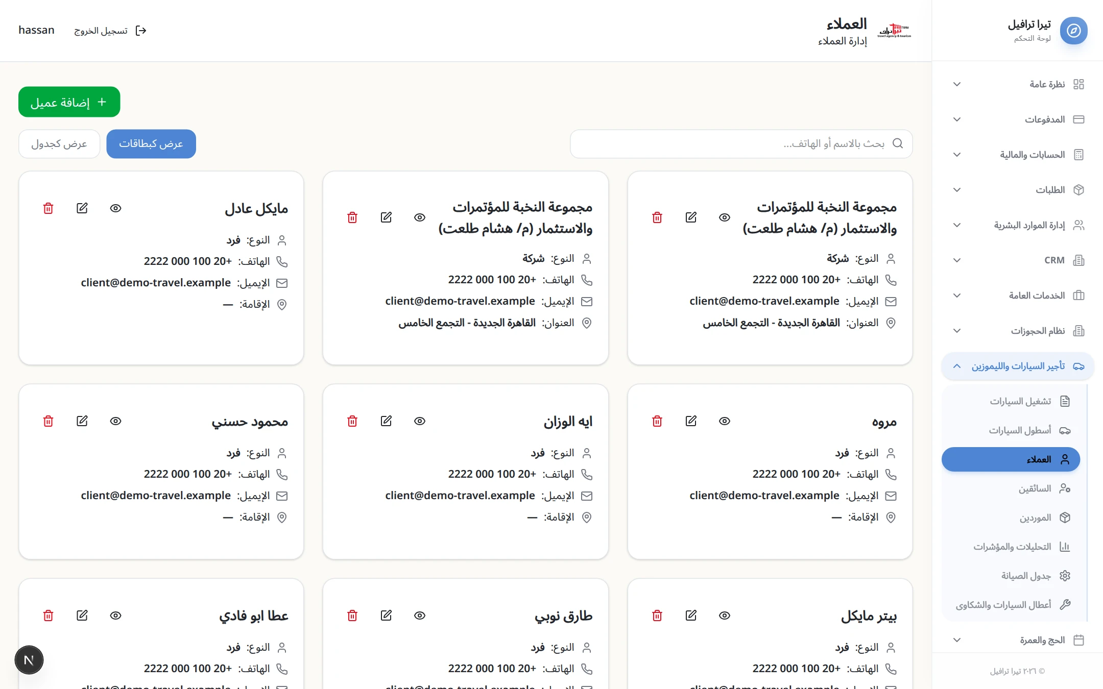The image size is (1103, 689).
Task: Edit the مروه client record
Action: coord(691,421)
